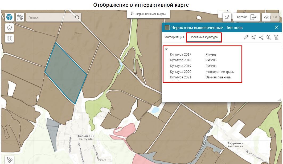283x164 pixels.
Task: Zoom to object with magnifier plus icon
Action: [x=269, y=37]
